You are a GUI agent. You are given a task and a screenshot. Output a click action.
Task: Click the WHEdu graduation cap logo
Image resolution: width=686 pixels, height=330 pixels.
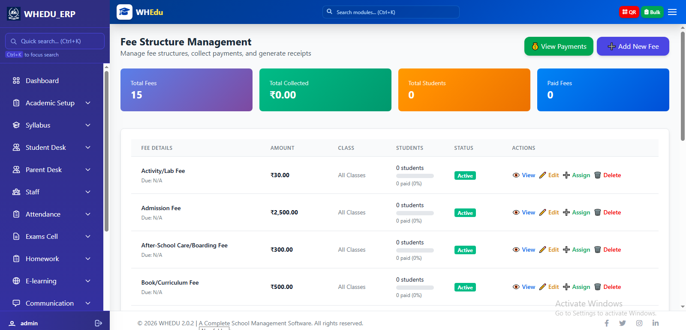[x=124, y=12]
